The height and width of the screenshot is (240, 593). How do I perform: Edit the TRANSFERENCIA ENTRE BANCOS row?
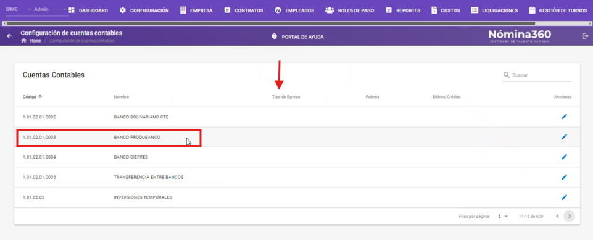(x=564, y=177)
